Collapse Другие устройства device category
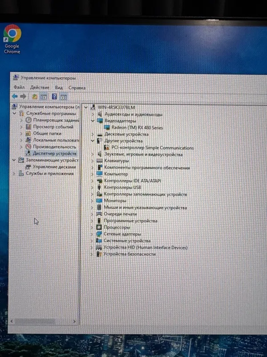The image size is (267, 357). (93, 141)
